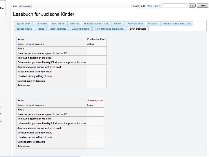The height and width of the screenshot is (157, 209).
Task: Select the Translation tab
Action: 41,24
